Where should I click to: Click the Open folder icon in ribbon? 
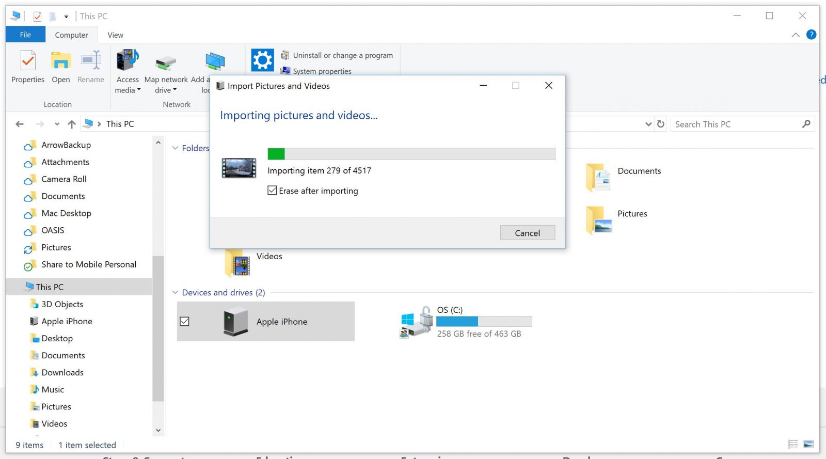click(x=60, y=61)
